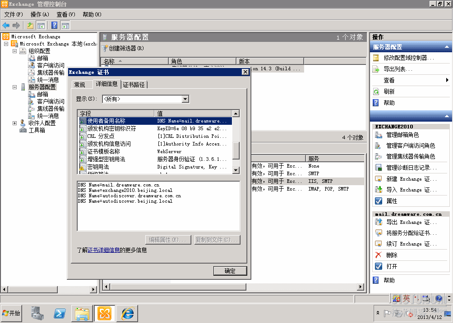The width and height of the screenshot is (453, 323).
Task: Toggle the console tree toolbar icon
Action: point(41,25)
